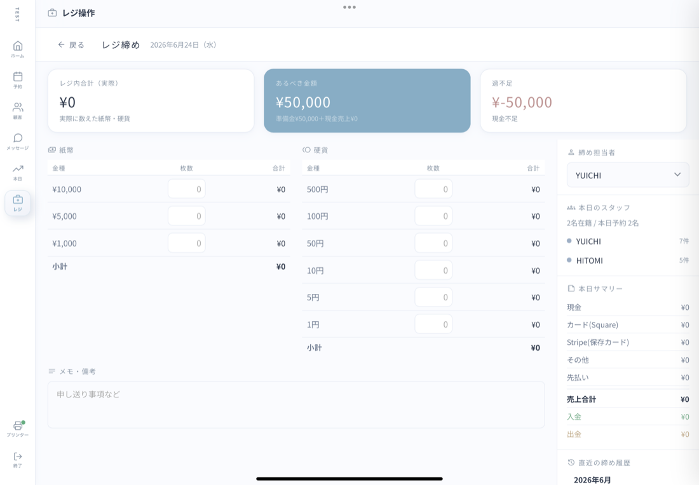Click the 2名在籍 / 本日予約 2名 text
This screenshot has width=699, height=485.
point(602,223)
